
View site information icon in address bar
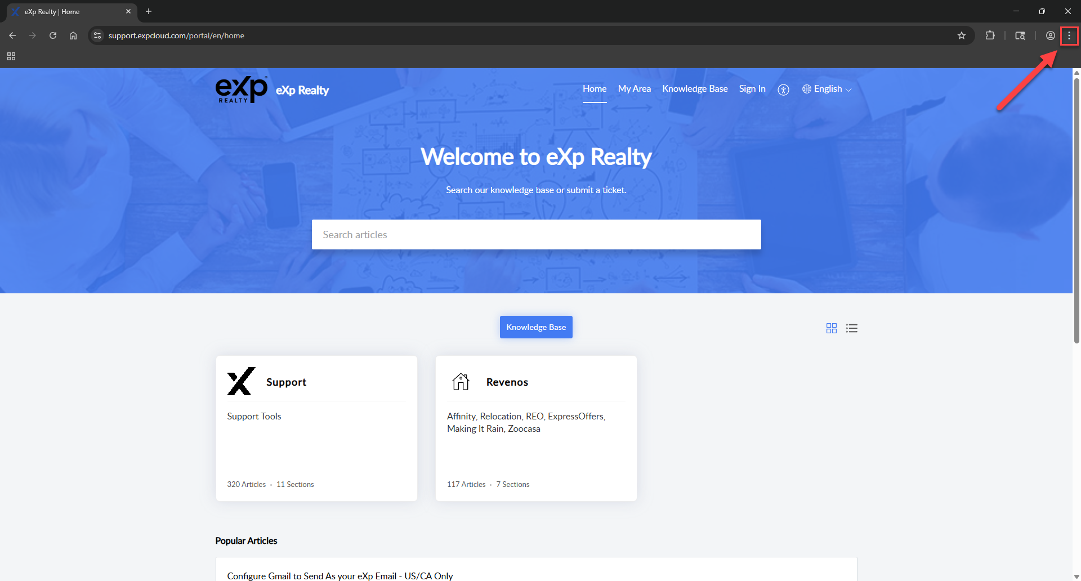97,35
